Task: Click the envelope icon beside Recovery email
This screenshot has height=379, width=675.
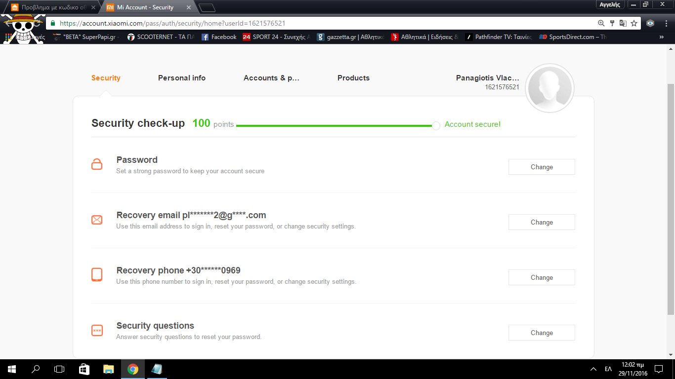Action: pos(97,220)
